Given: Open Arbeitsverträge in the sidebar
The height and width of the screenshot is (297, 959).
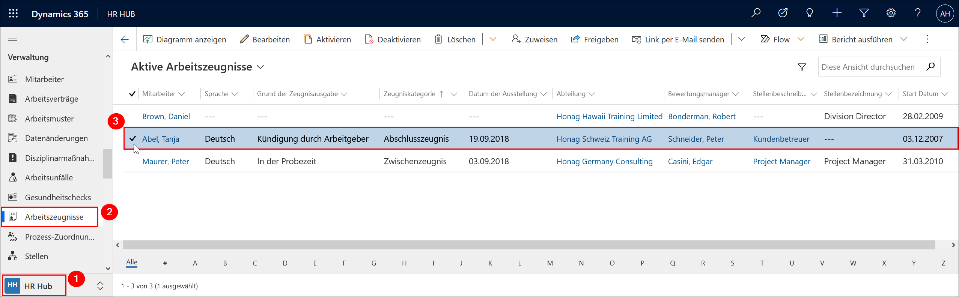Looking at the screenshot, I should pyautogui.click(x=51, y=99).
